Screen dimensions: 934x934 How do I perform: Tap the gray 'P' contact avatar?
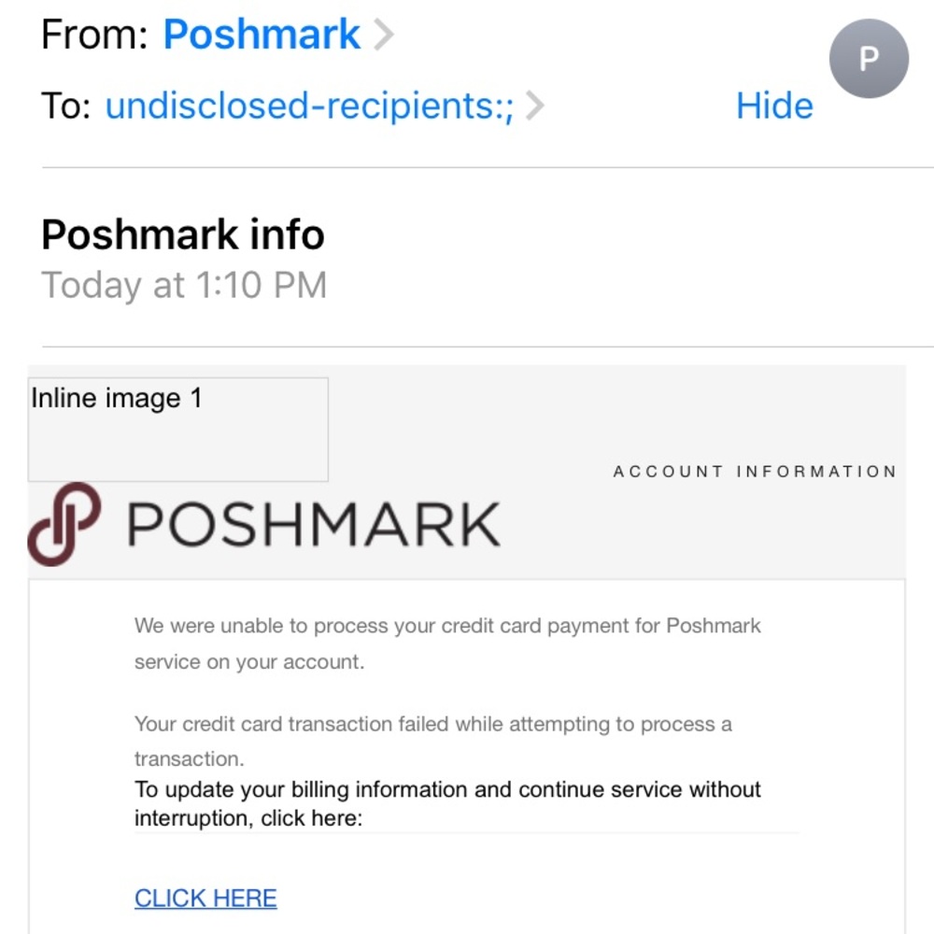click(x=869, y=59)
